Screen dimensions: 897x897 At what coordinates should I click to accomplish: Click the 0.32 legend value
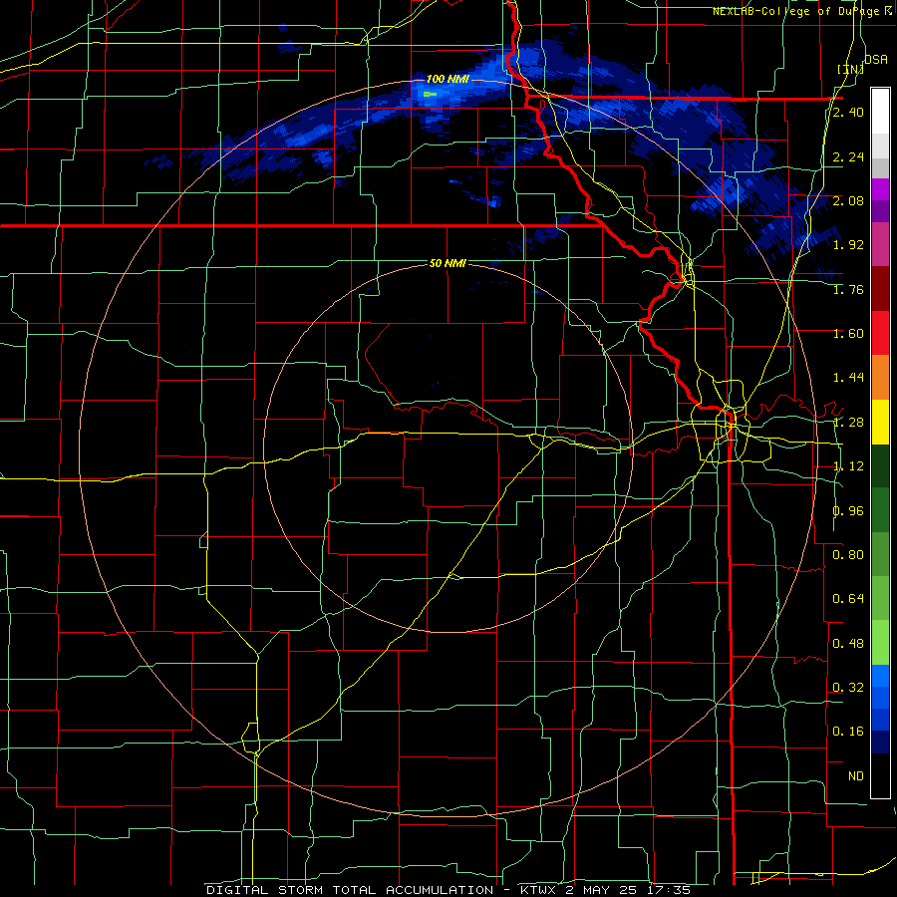(x=848, y=688)
